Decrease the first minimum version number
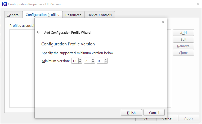 coord(80,62)
